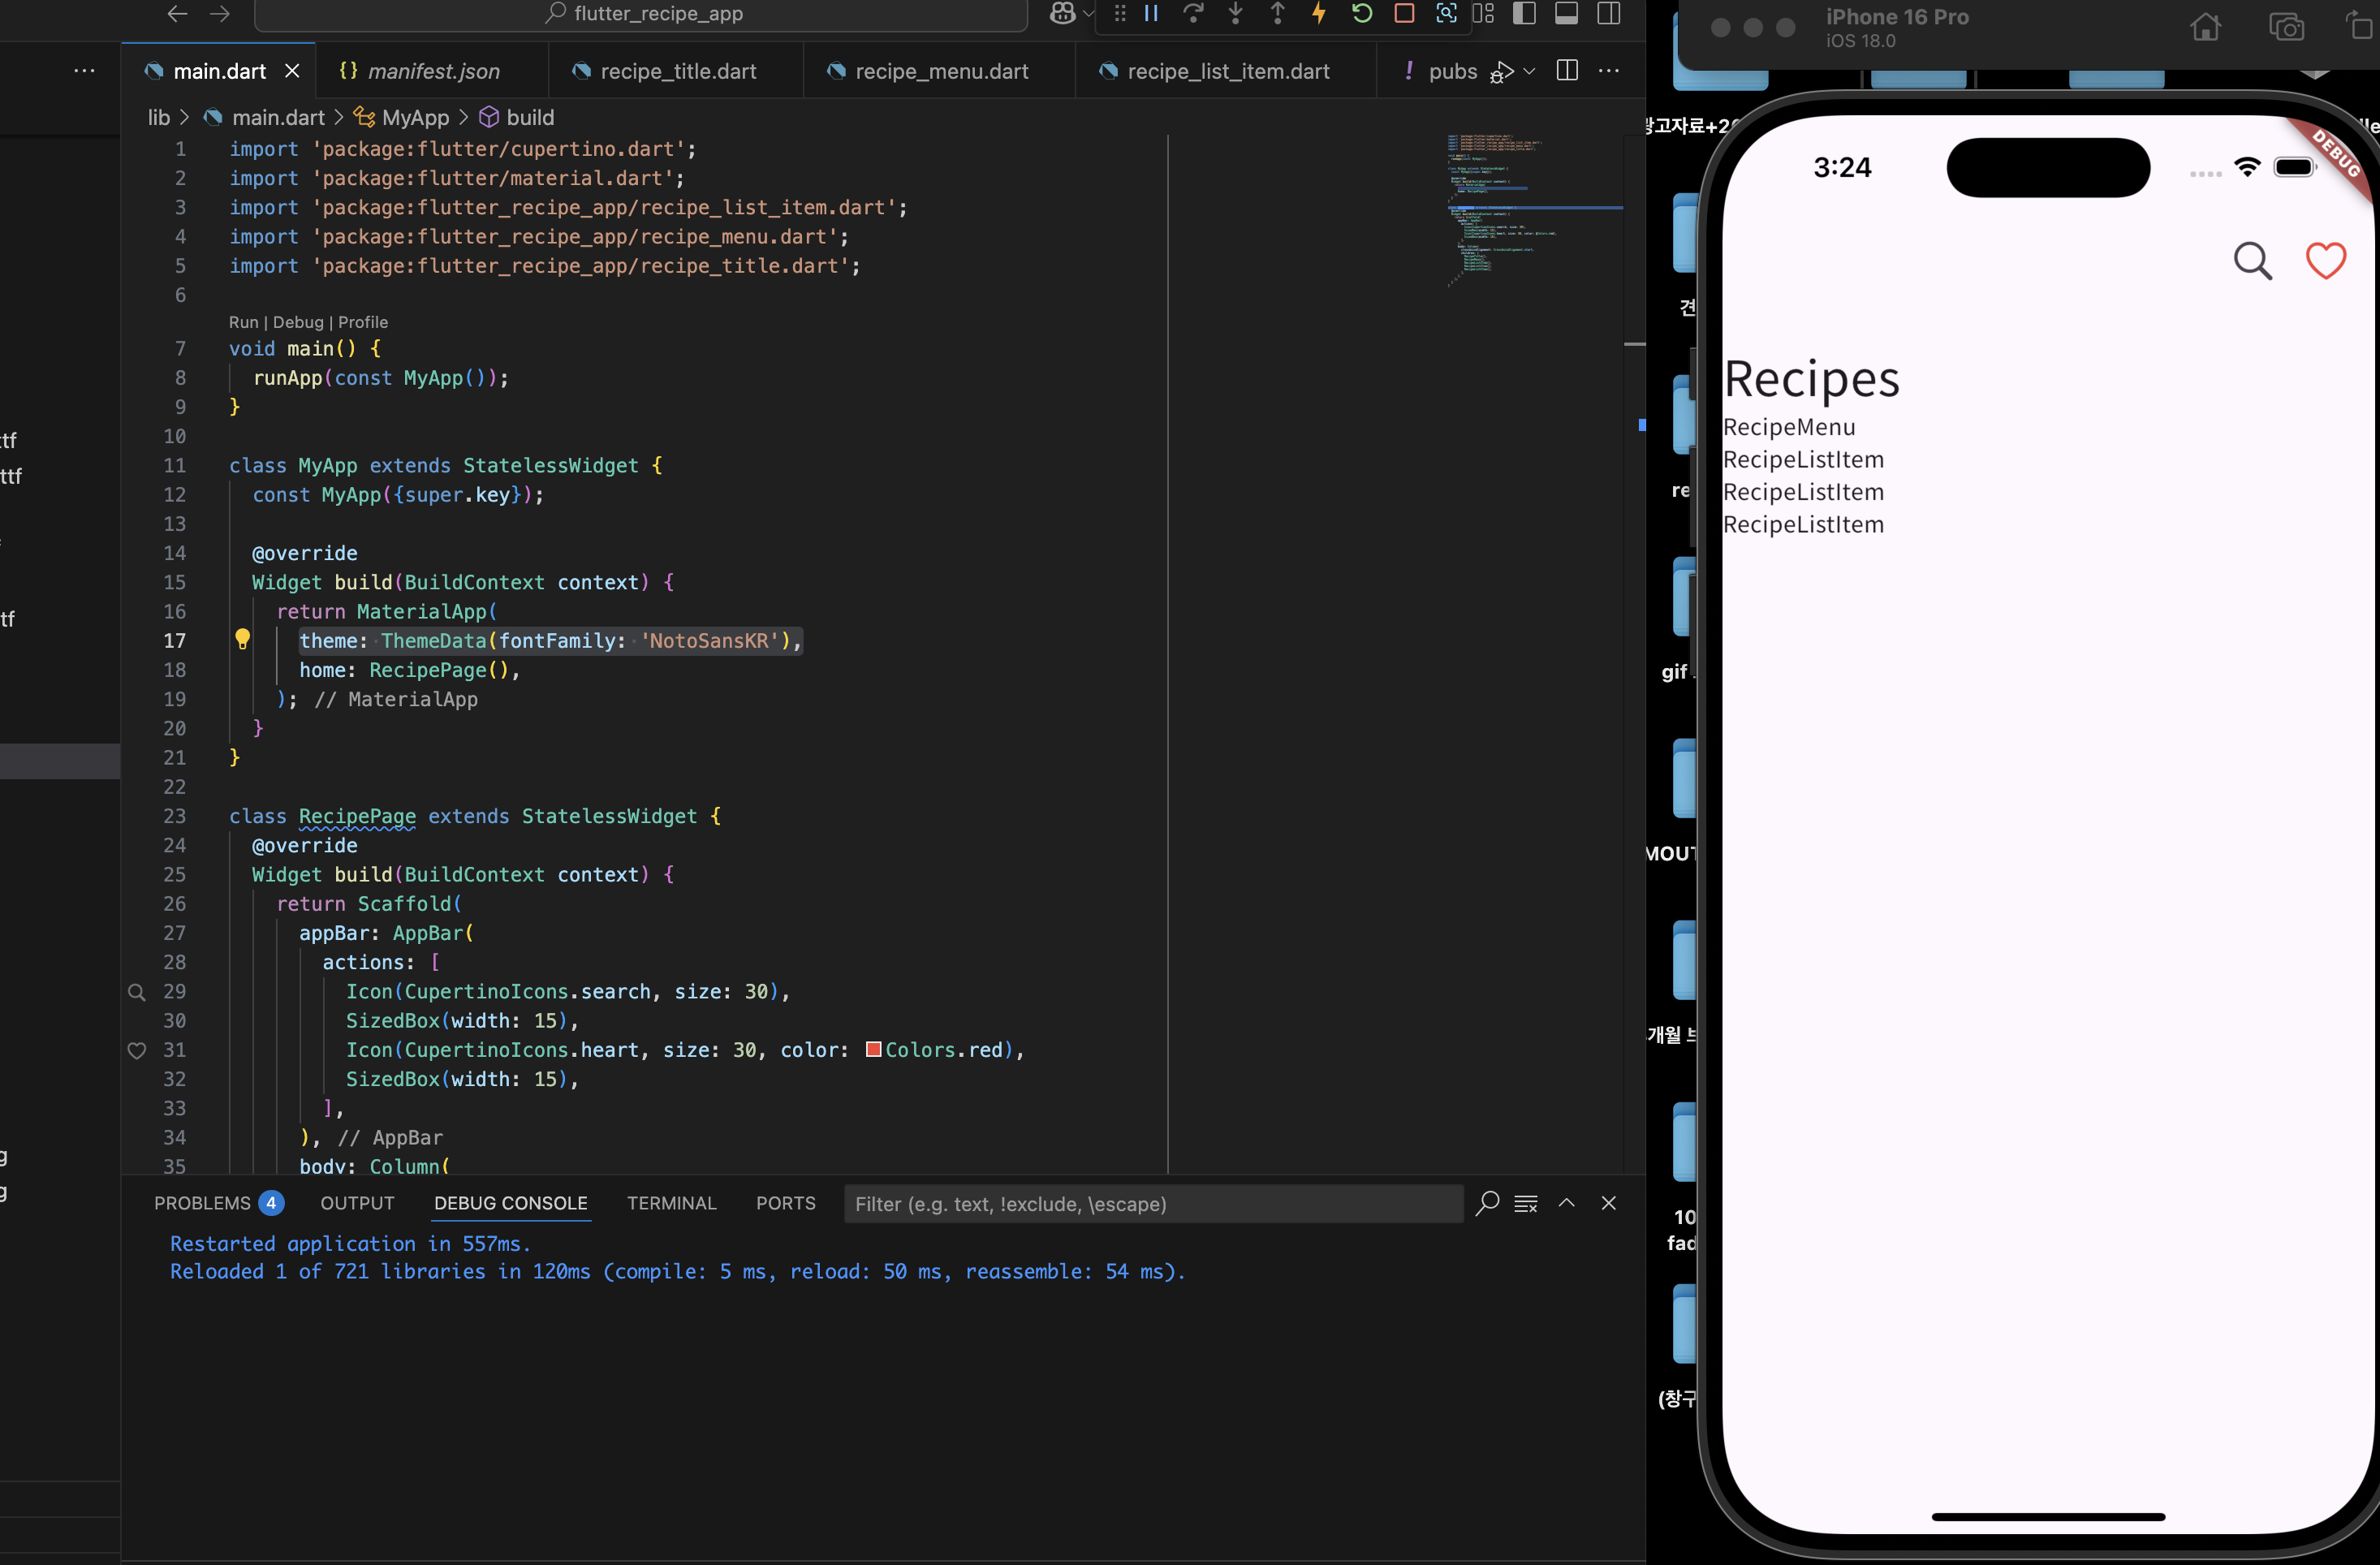Click the RecipeMenu text in the simulator
This screenshot has height=1565, width=2380.
point(1789,427)
